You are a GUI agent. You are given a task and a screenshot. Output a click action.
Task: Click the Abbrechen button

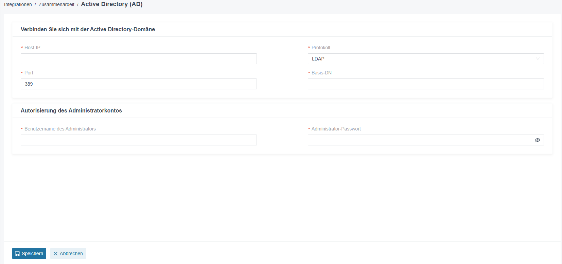pyautogui.click(x=68, y=253)
